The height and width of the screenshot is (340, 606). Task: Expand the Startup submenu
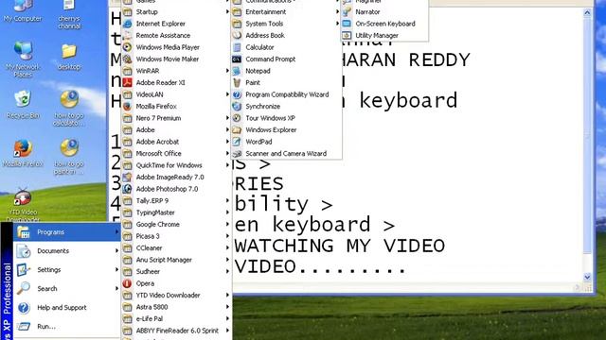point(177,12)
